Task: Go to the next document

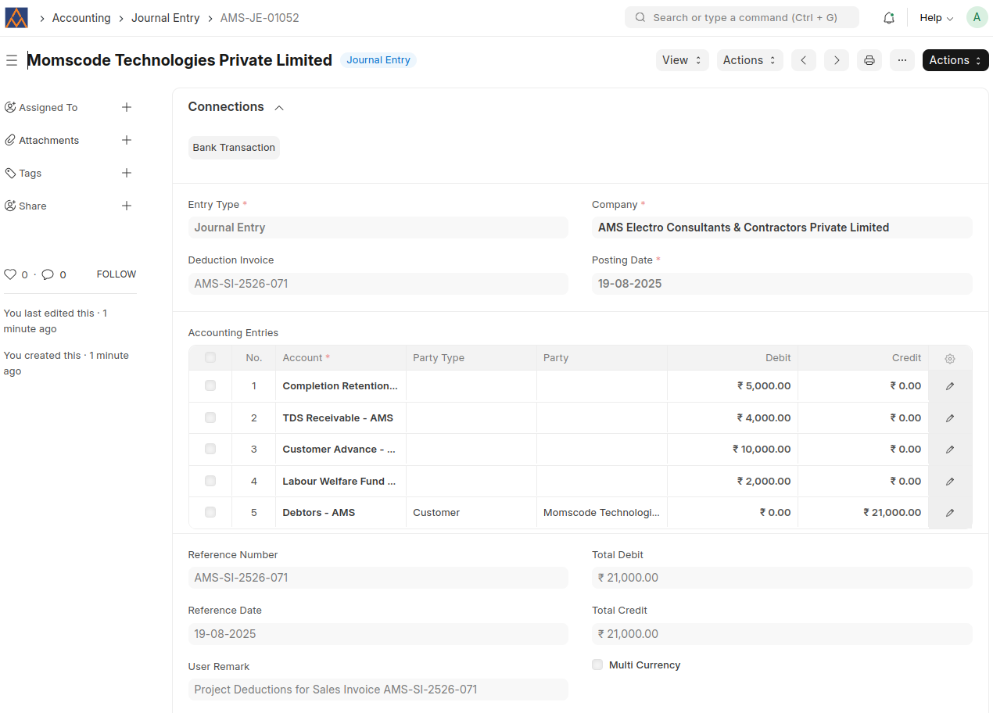Action: pyautogui.click(x=836, y=60)
